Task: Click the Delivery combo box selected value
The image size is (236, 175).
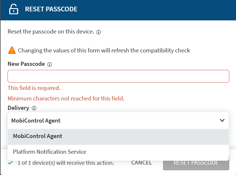Action: click(x=36, y=121)
